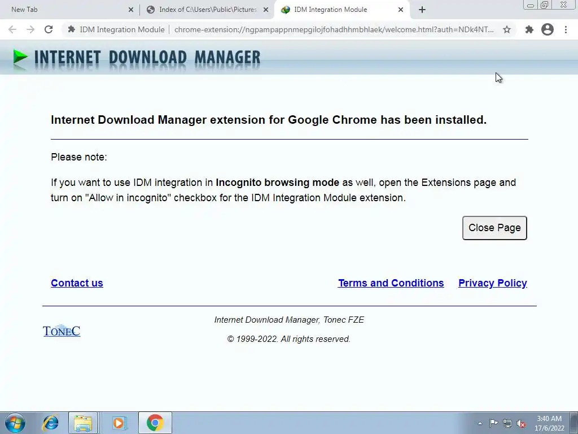Restore down the Chrome window
This screenshot has height=434, width=578.
[545, 5]
